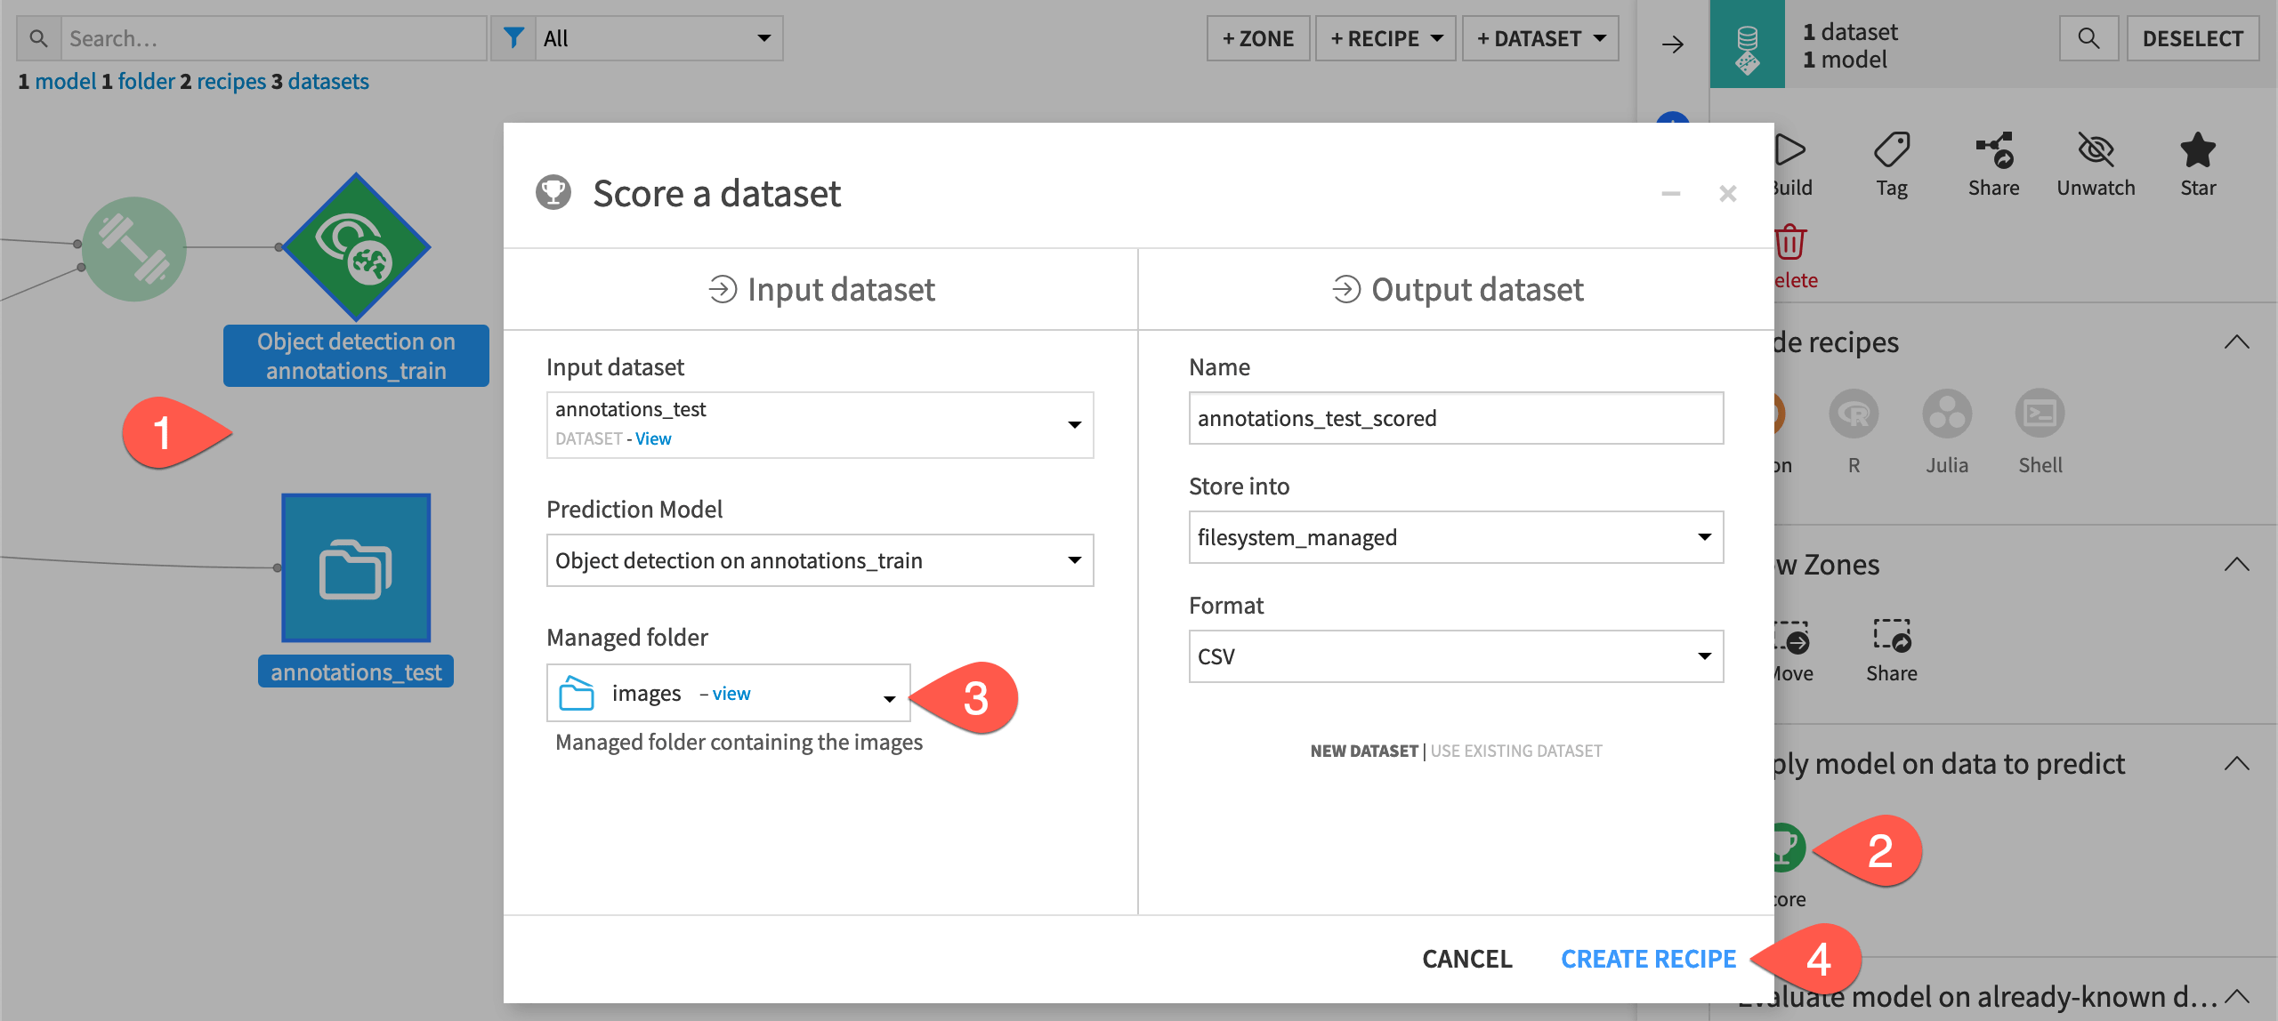Collapse Evaluate model section
This screenshot has width=2278, height=1021.
click(2236, 997)
